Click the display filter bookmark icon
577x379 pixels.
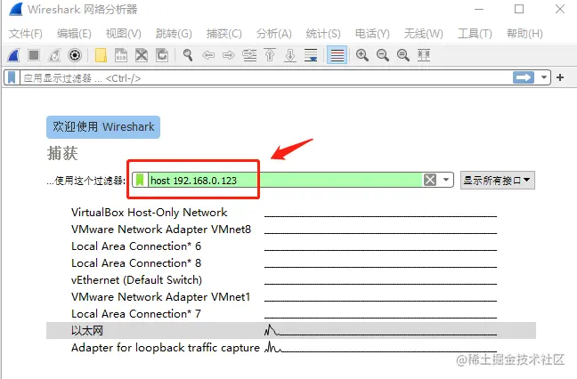pyautogui.click(x=12, y=78)
